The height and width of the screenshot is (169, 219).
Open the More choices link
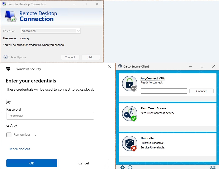click(20, 149)
